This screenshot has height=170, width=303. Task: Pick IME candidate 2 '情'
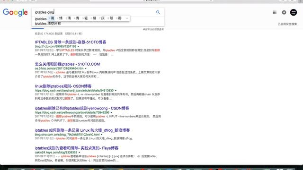[x=60, y=18]
